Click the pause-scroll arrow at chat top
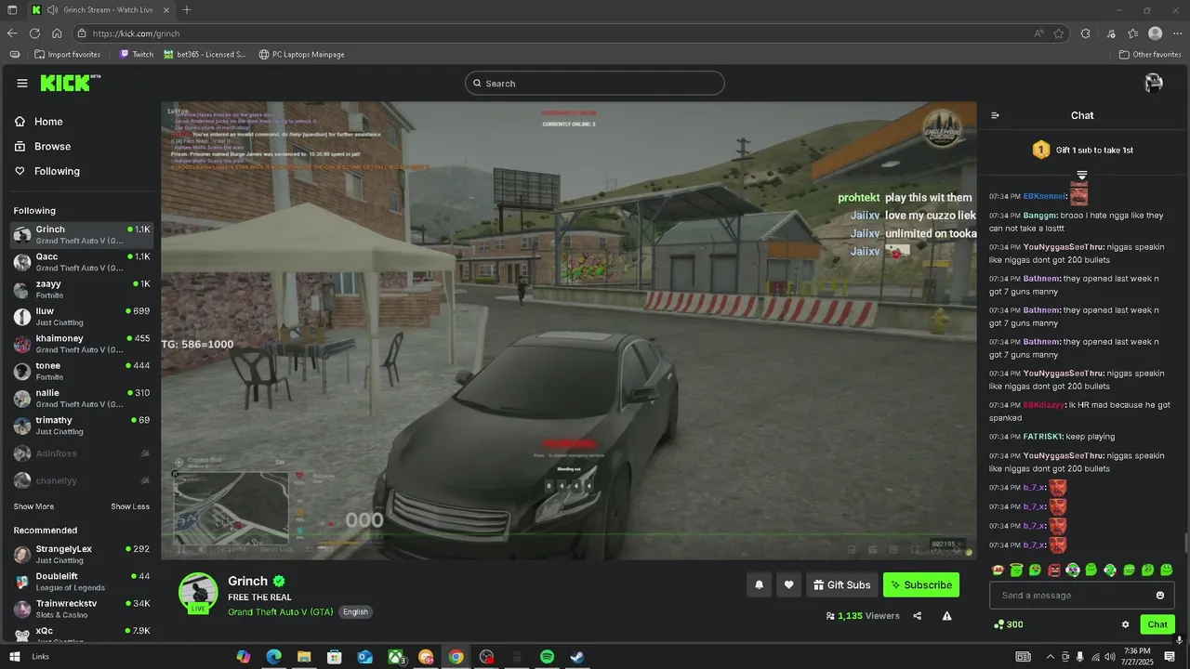Viewport: 1190px width, 669px height. pyautogui.click(x=1082, y=176)
